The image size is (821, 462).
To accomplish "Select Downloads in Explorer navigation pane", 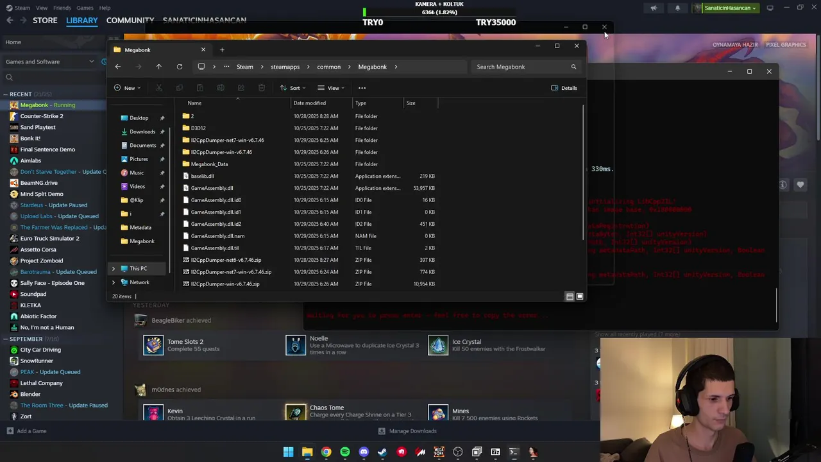I will click(x=142, y=132).
